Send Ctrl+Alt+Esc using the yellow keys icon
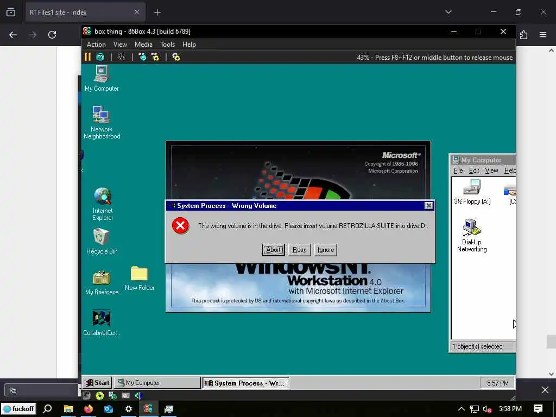Screen dimensions: 556x417 (155, 56)
